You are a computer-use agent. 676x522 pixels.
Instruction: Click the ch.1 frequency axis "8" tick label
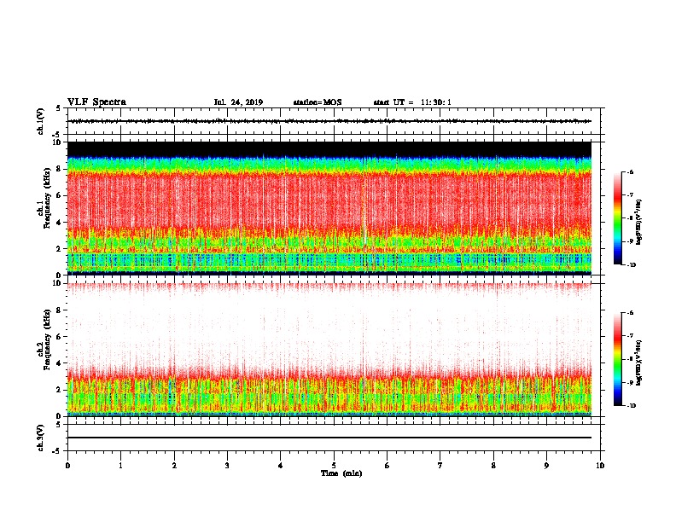tap(60, 169)
